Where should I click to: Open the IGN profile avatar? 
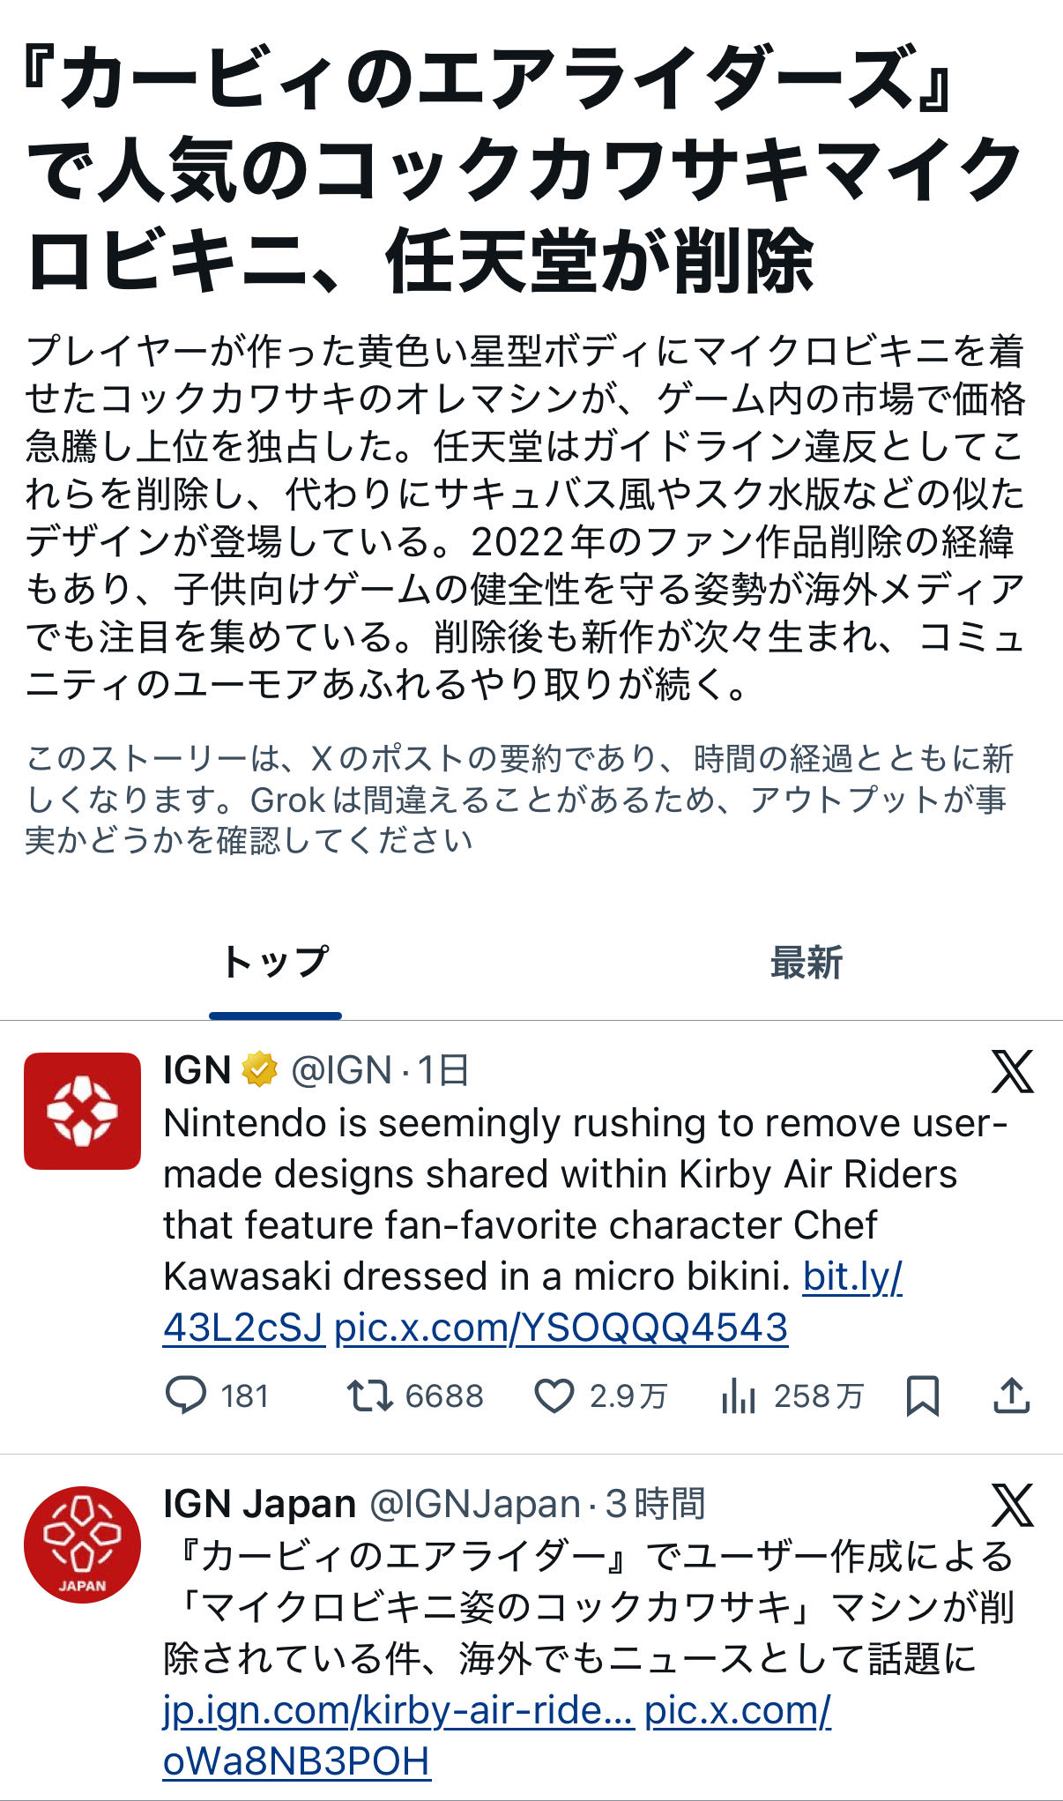pyautogui.click(x=82, y=1111)
